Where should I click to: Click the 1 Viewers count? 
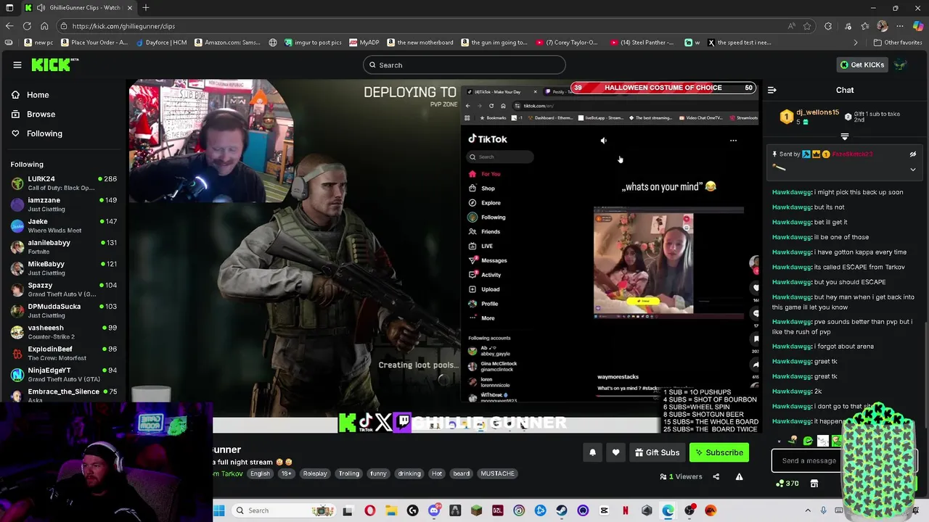click(681, 476)
